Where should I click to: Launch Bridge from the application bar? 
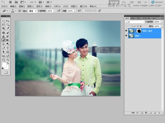tap(10, 2)
